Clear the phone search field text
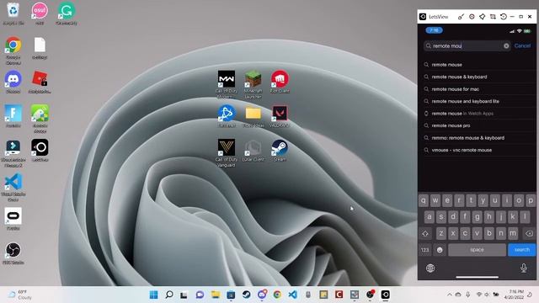Viewport: 539px width, 303px height. pyautogui.click(x=506, y=45)
